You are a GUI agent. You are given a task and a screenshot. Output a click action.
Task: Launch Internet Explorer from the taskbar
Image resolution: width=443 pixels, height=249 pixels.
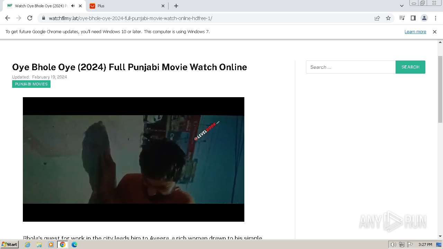pyautogui.click(x=28, y=245)
